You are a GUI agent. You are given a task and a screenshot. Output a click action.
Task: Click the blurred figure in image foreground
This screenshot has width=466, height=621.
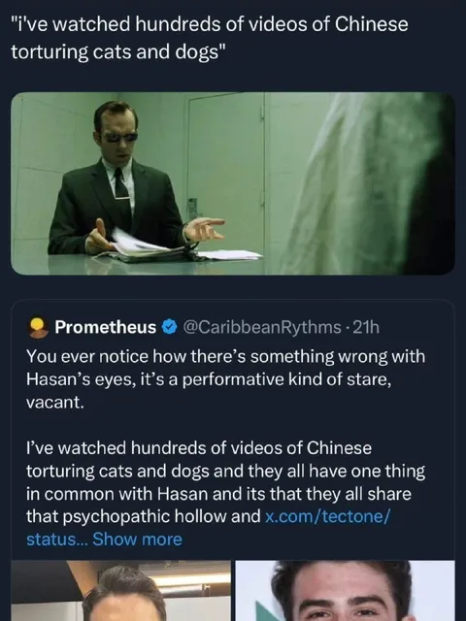click(x=367, y=183)
